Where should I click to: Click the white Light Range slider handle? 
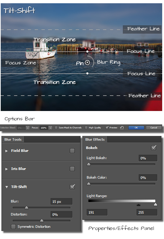(x=155, y=204)
